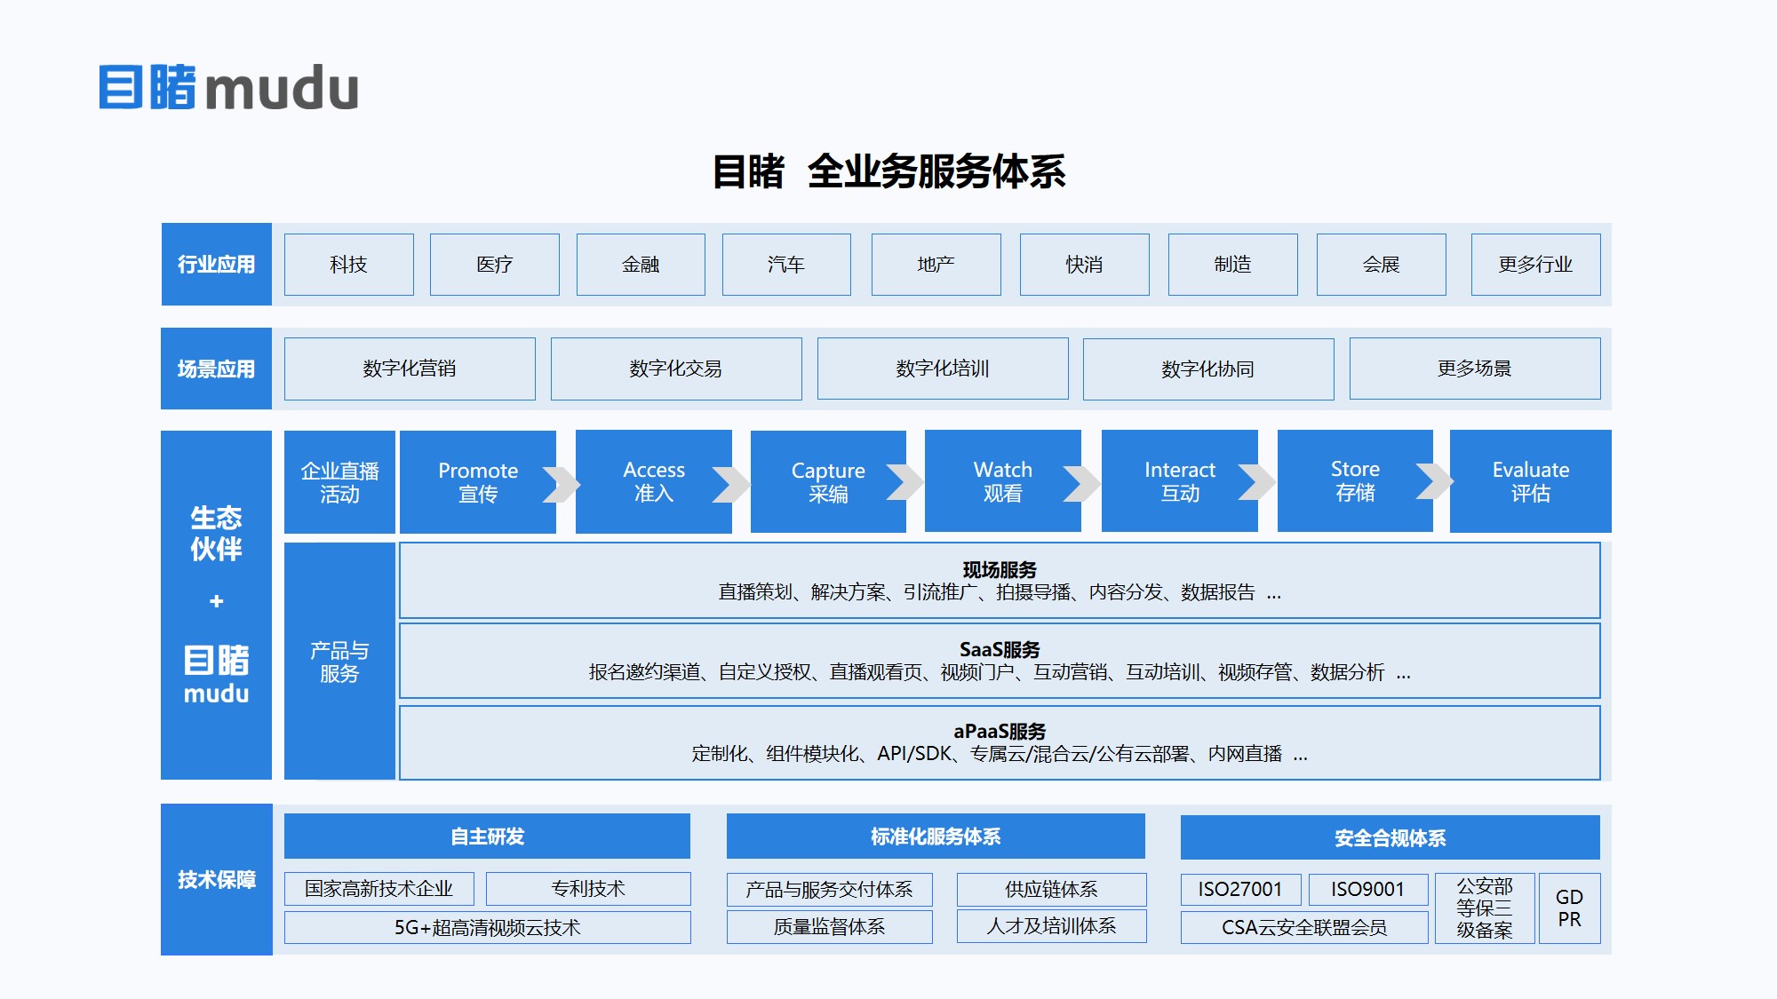Viewport: 1777px width, 999px height.
Task: Click the mudu logo in 生态伙伴 panel
Action: (216, 675)
